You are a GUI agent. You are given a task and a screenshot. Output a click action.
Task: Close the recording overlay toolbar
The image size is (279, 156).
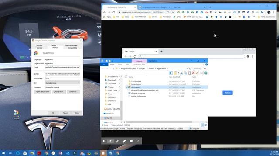[138, 141]
